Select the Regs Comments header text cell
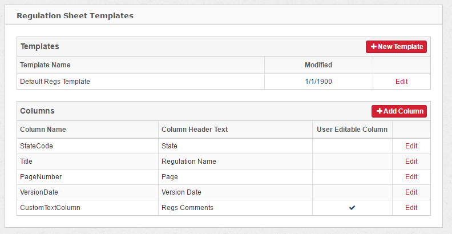The image size is (452, 234). (187, 208)
